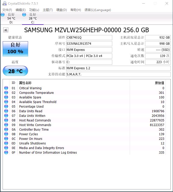The image size is (173, 192).
Task: Select the D: drive at 54 °C
Action: pyautogui.click(x=11, y=18)
